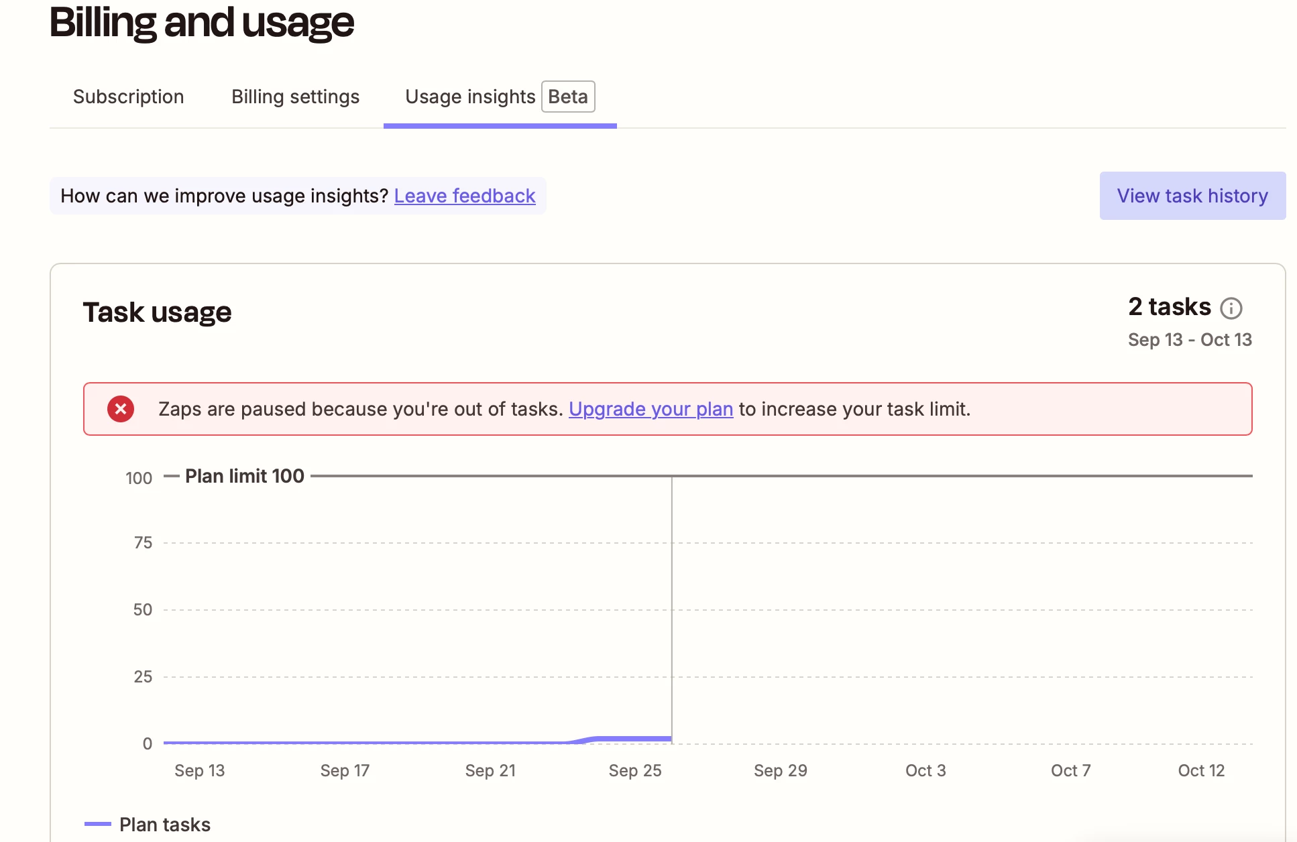Click the Beta badge label

[x=568, y=97]
